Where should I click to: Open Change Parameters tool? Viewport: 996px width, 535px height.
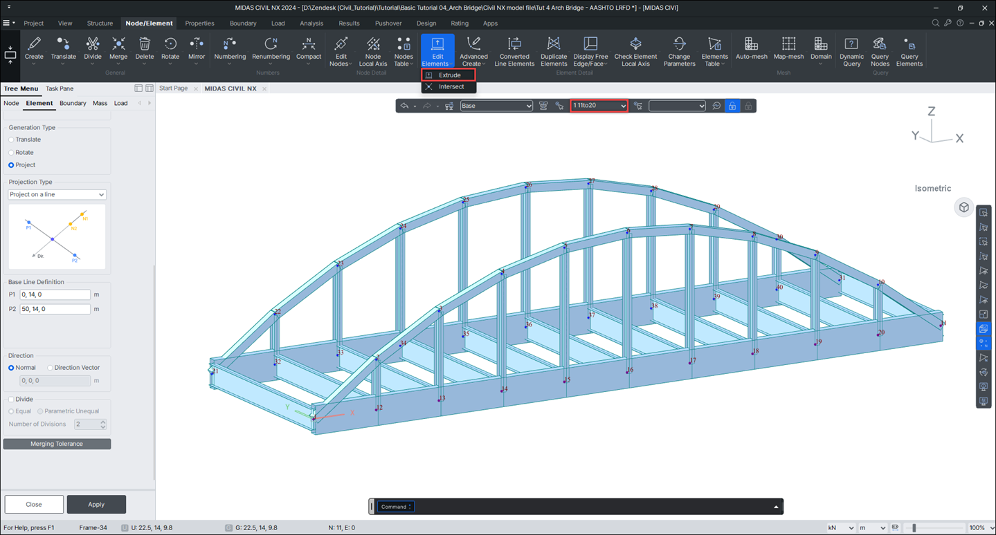click(679, 51)
